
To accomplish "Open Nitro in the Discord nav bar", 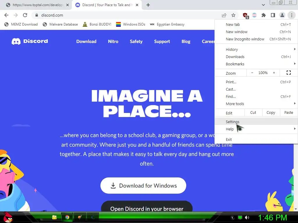I will point(113,41).
